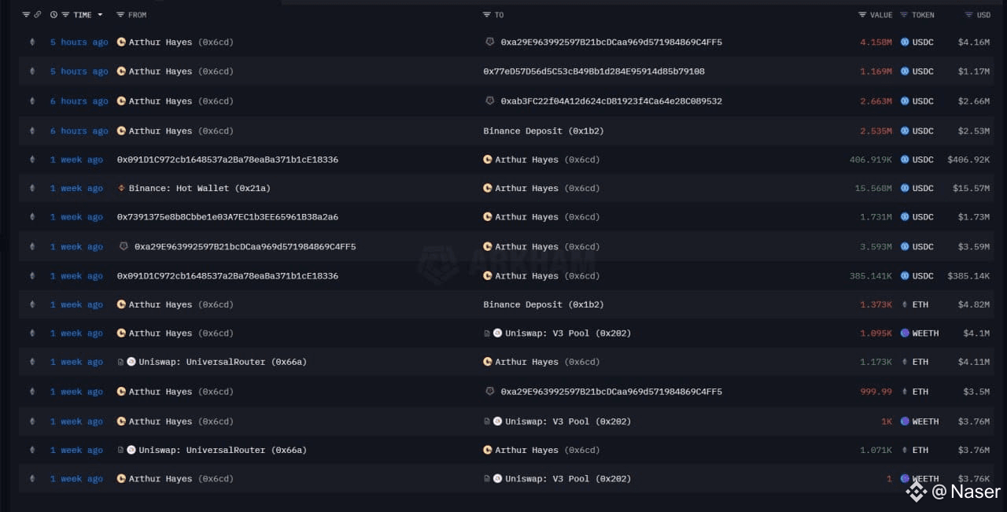Click the FROM column header label

(x=137, y=15)
